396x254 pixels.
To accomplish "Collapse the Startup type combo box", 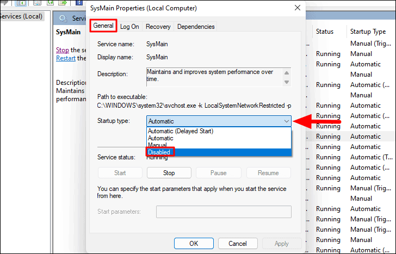I will tap(286, 121).
